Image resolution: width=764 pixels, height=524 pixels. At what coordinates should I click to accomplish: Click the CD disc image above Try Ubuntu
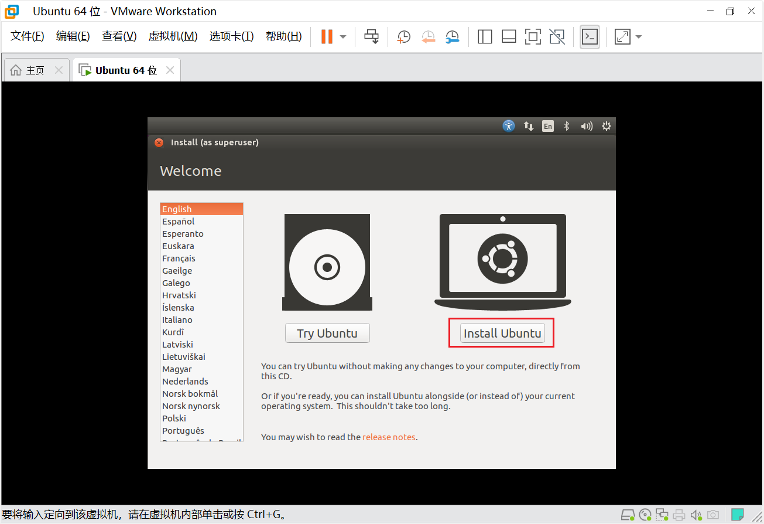coord(327,263)
